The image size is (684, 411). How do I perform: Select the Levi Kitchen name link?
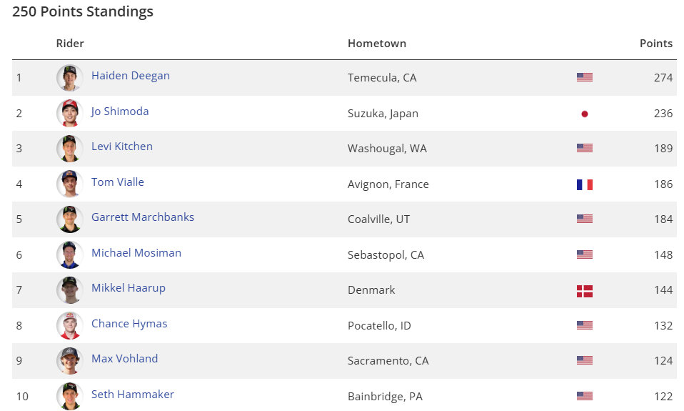pyautogui.click(x=122, y=147)
